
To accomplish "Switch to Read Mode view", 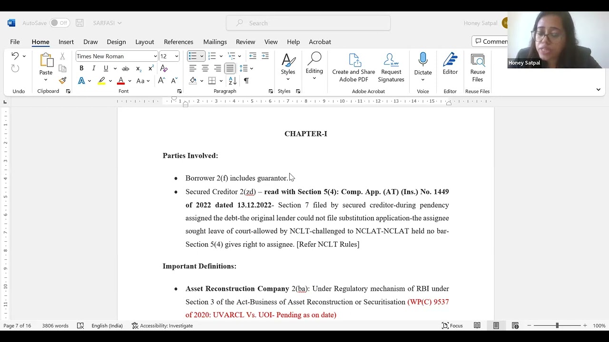I will pyautogui.click(x=477, y=325).
